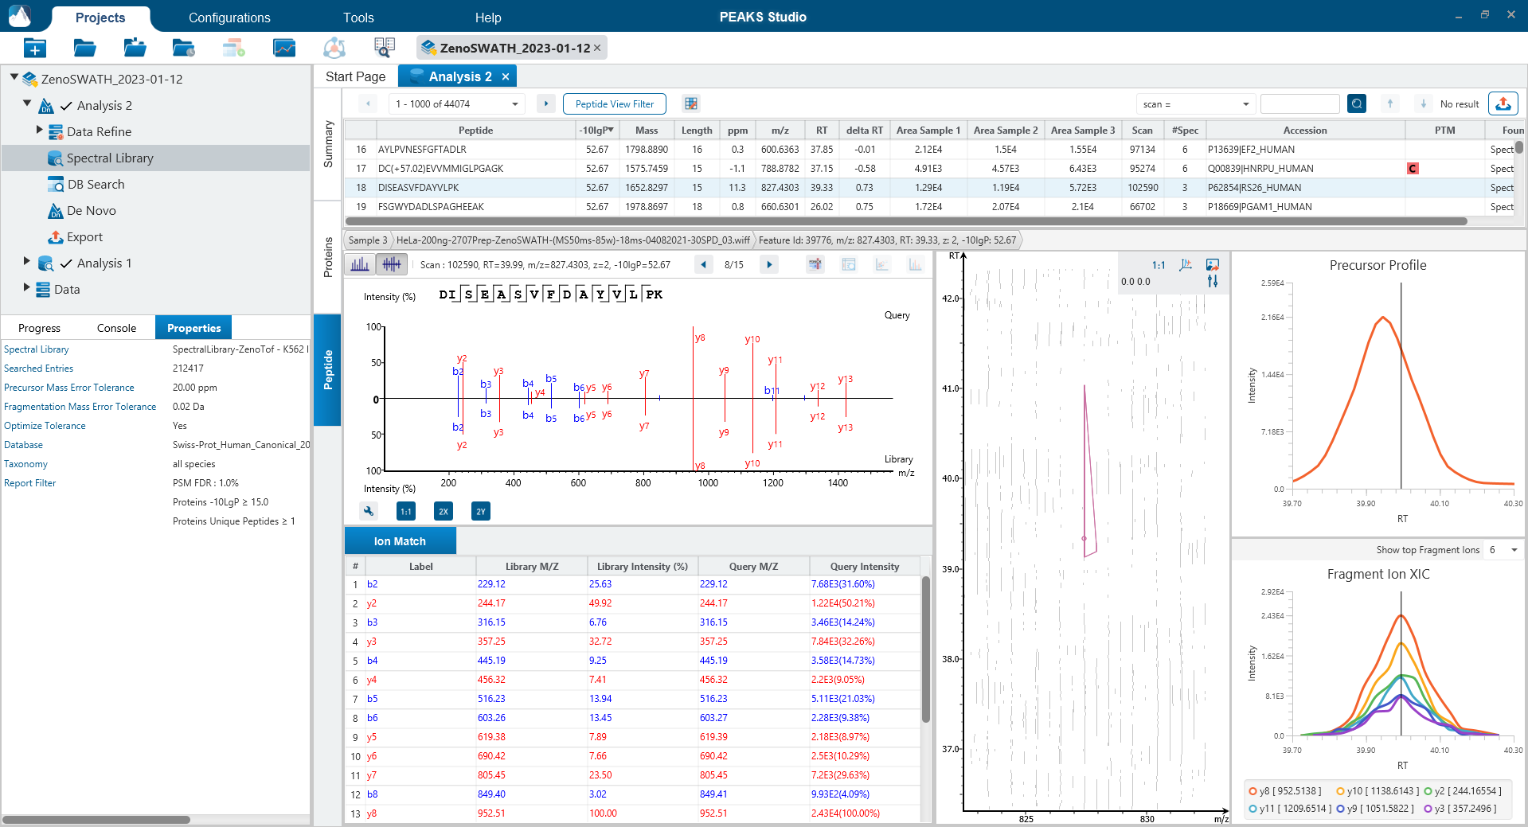Toggle mirror spectrum comparison view
The height and width of the screenshot is (827, 1528).
[x=392, y=264]
